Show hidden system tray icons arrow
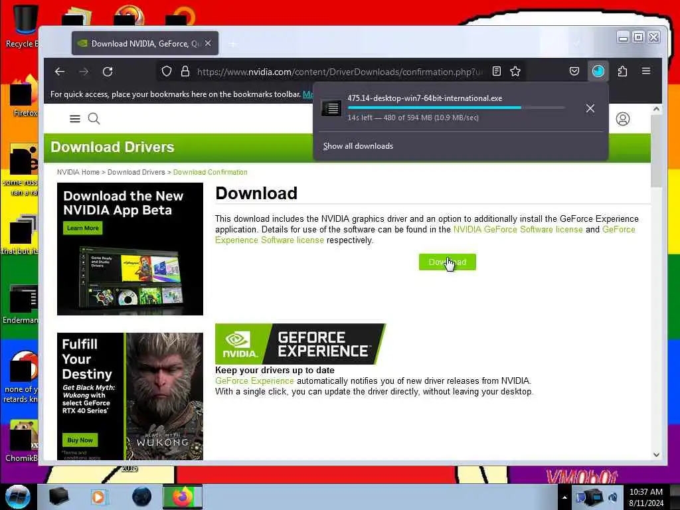680x510 pixels. pyautogui.click(x=564, y=497)
